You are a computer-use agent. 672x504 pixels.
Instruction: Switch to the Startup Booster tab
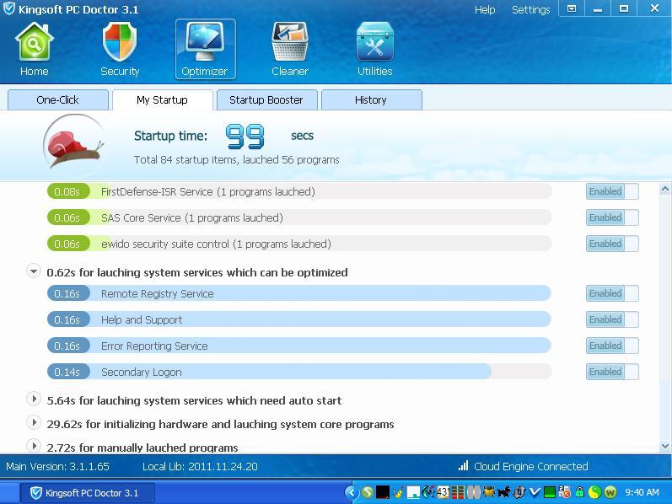point(266,99)
